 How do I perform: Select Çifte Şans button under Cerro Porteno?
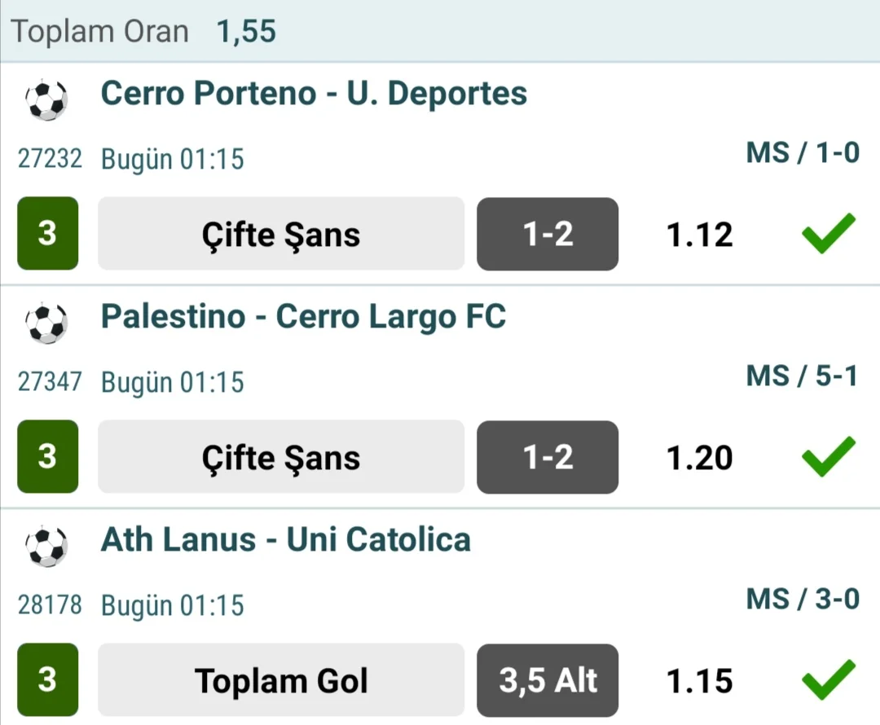[281, 234]
